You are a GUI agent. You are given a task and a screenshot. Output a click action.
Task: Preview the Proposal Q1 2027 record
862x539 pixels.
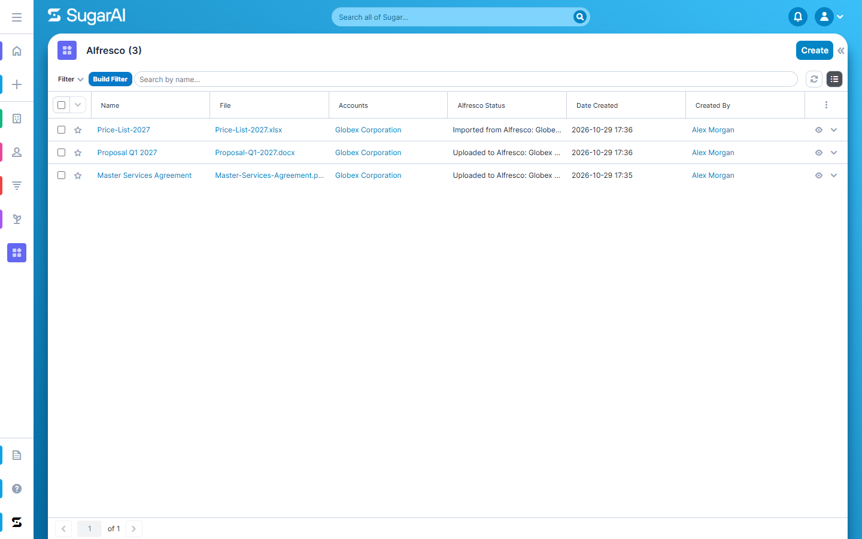(819, 153)
